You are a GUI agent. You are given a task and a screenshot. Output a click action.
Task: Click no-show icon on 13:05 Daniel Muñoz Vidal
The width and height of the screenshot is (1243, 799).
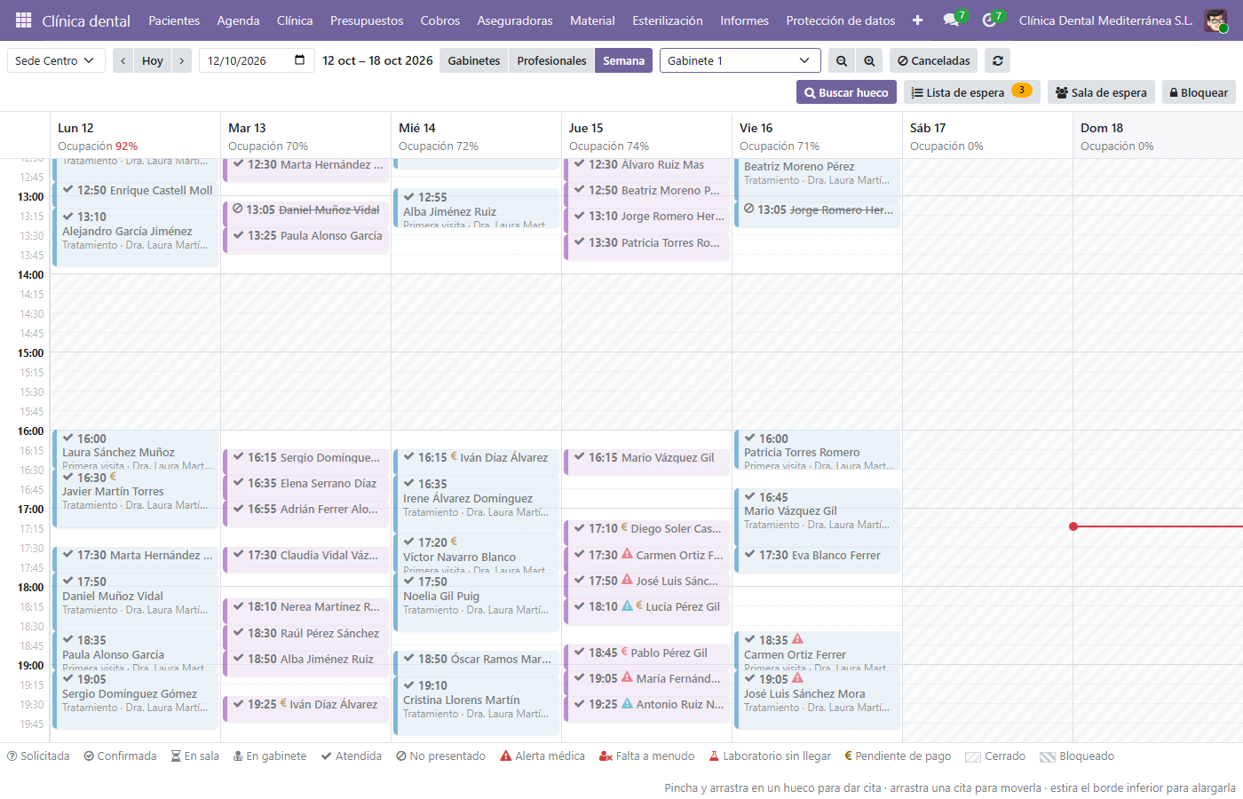coord(238,210)
